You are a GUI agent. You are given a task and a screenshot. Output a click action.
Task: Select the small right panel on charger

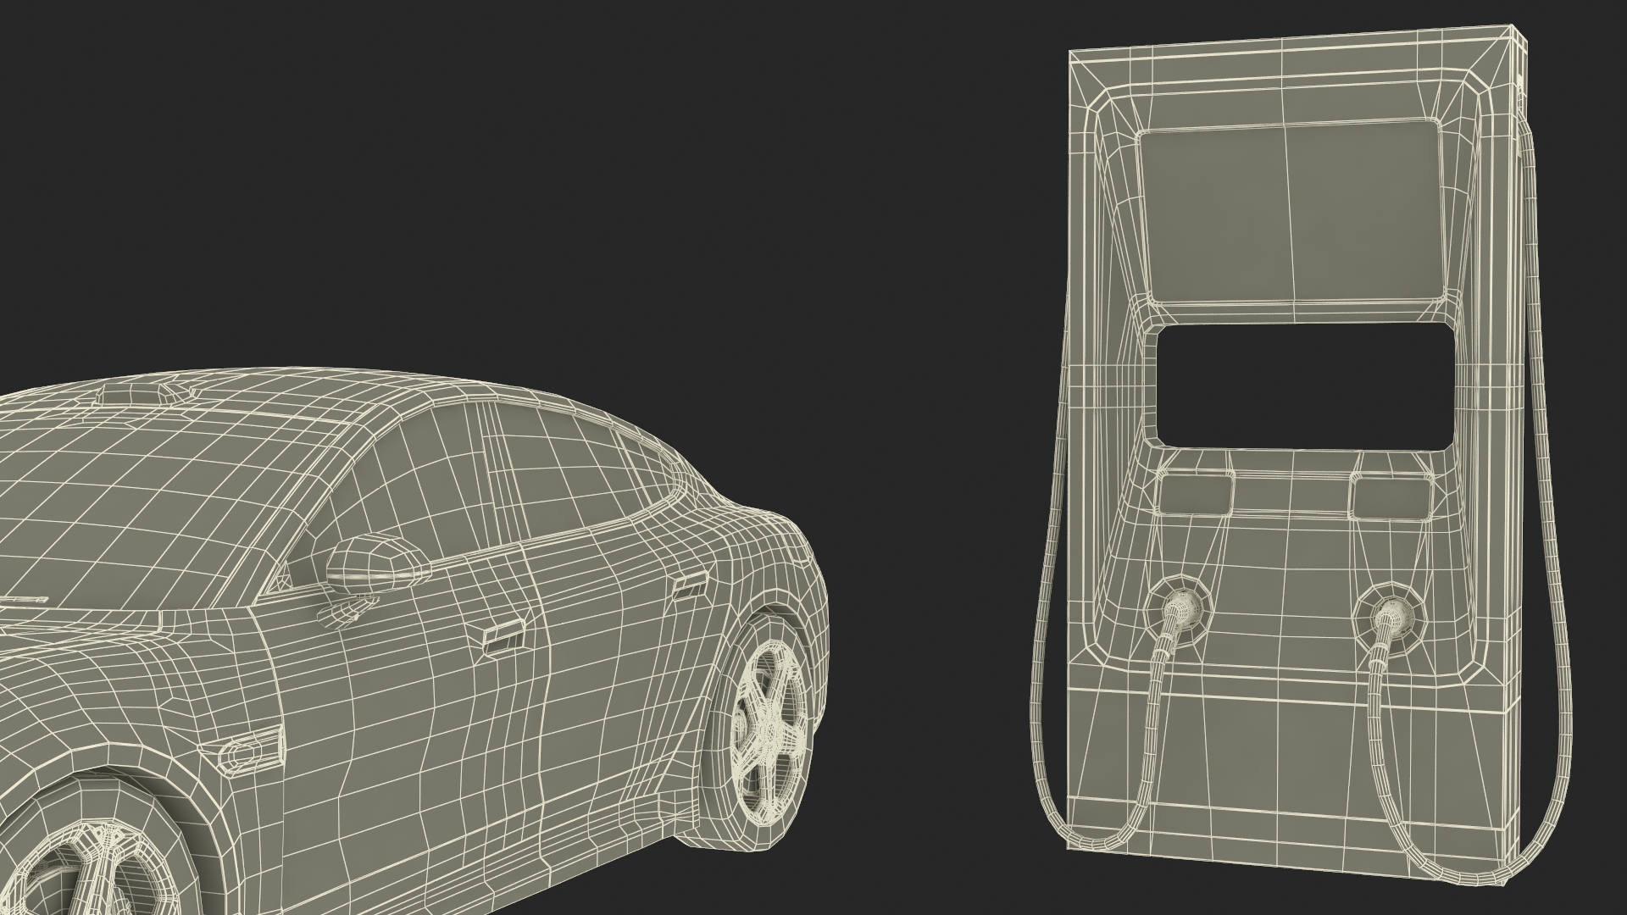point(1390,500)
